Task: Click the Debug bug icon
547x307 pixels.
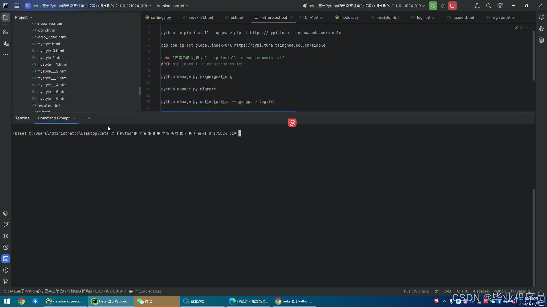Action: point(443,6)
